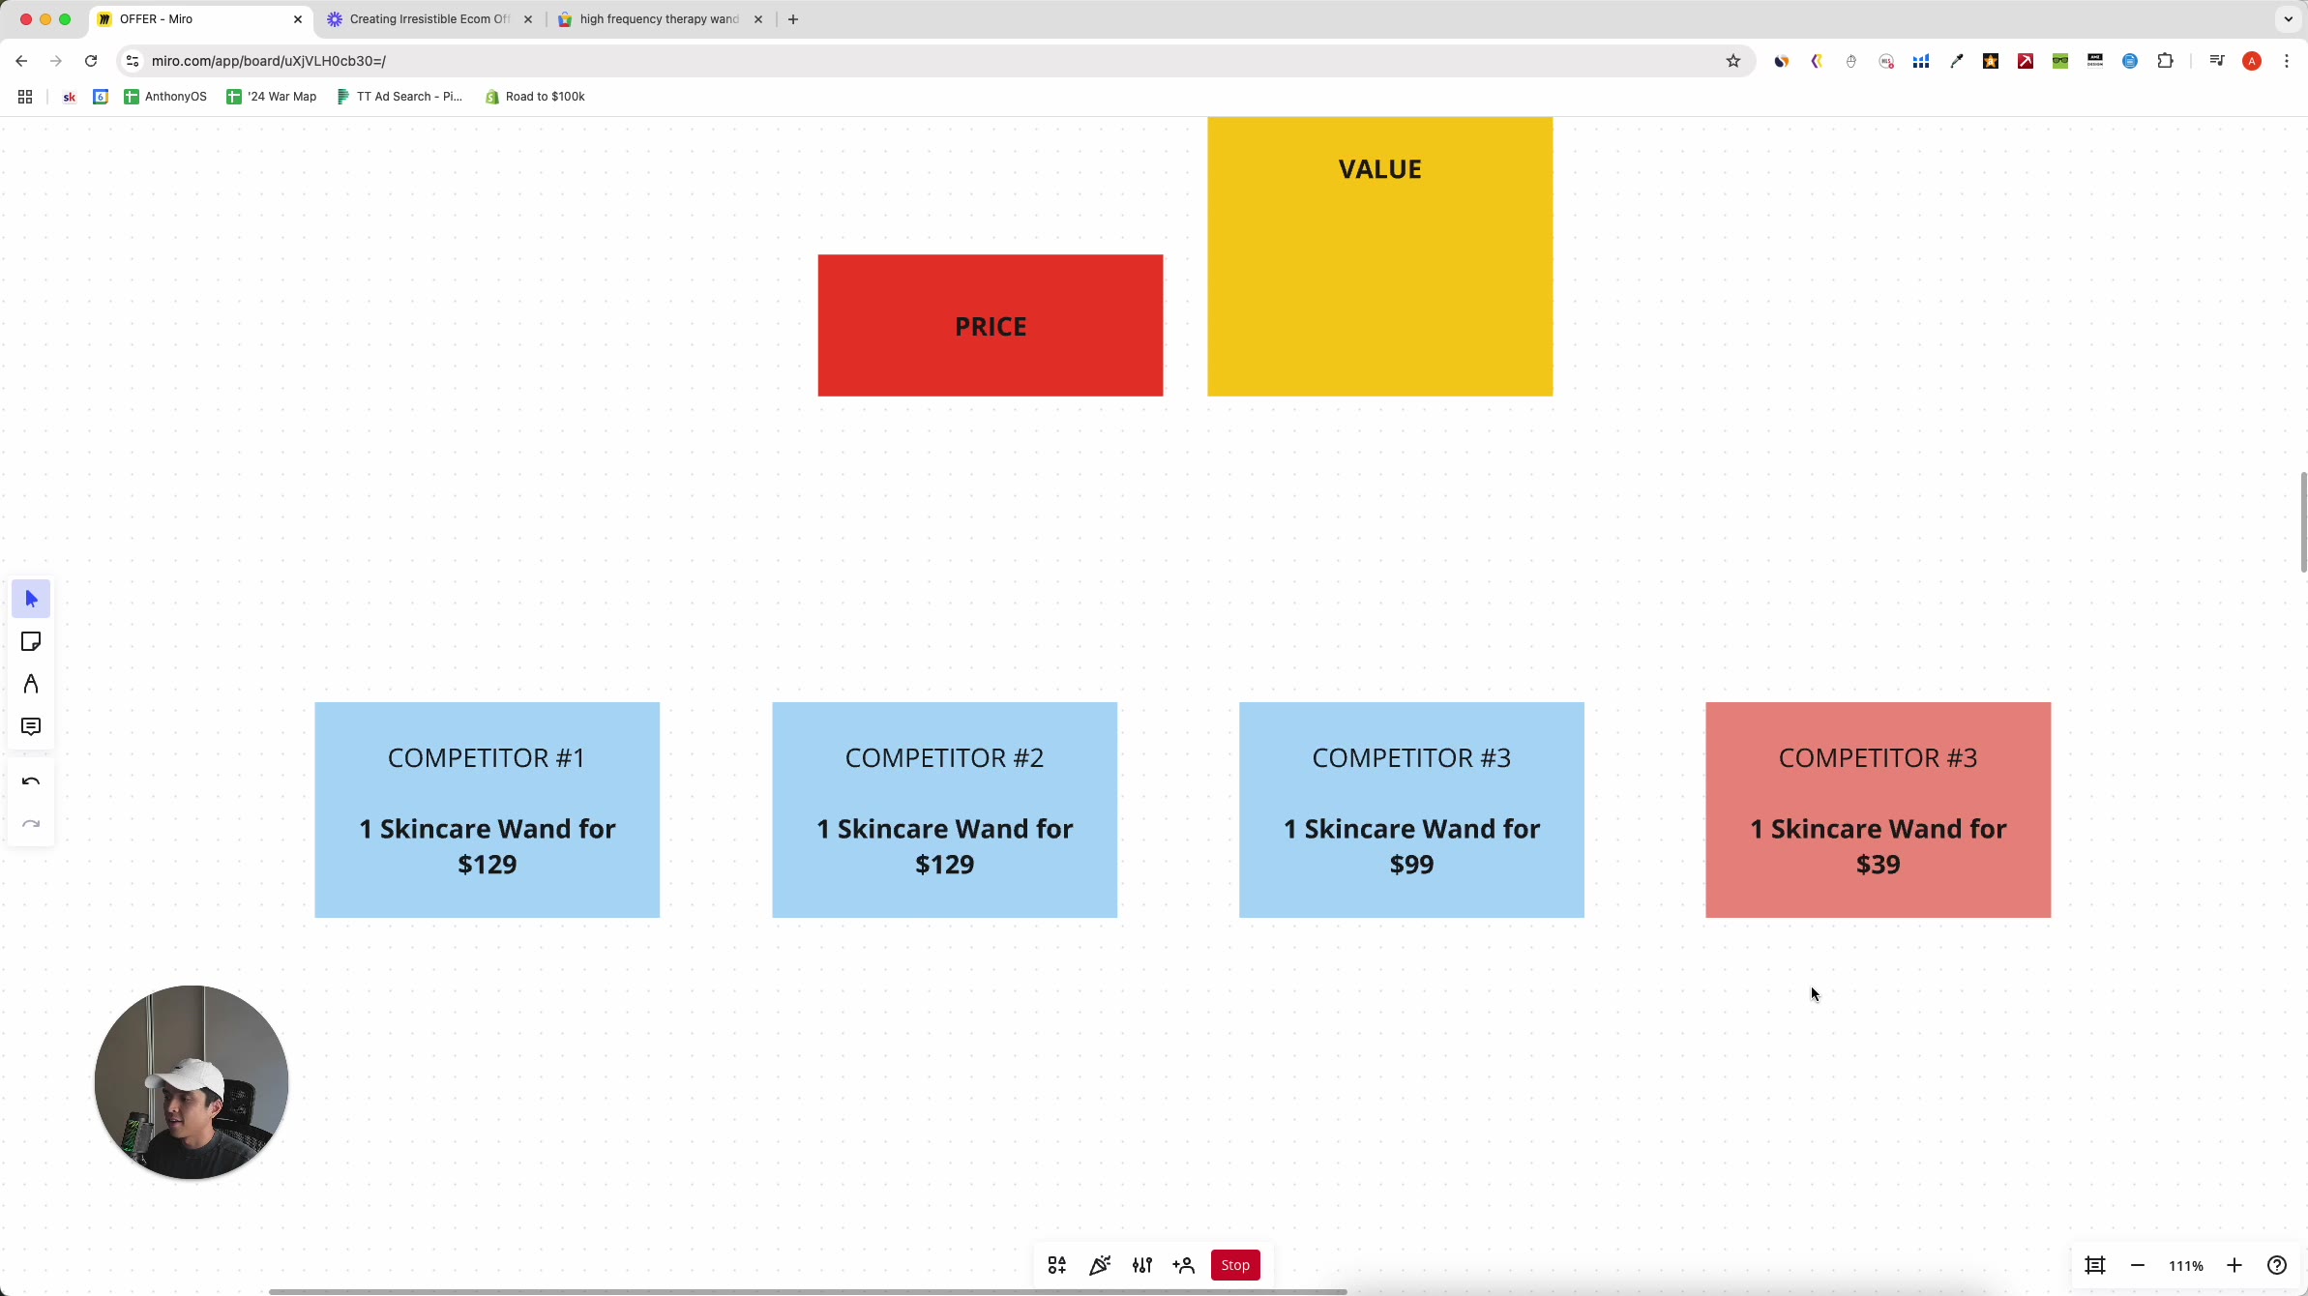Viewport: 2308px width, 1296px height.
Task: Close the OFFER - Miro tab
Action: tap(298, 19)
